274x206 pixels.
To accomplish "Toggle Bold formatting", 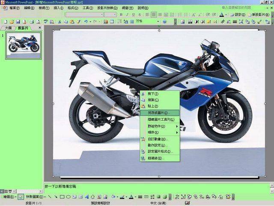I will point(121,15).
